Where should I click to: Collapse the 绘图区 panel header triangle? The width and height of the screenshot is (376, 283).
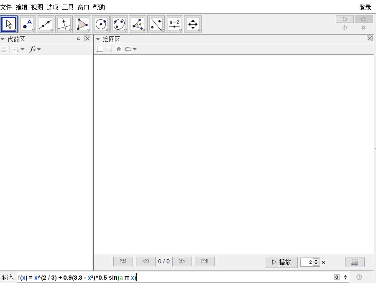coord(98,39)
